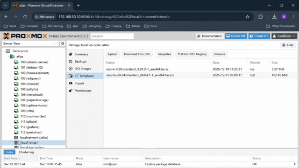
Task: Open Chrome three-dot menu
Action: click(x=293, y=17)
